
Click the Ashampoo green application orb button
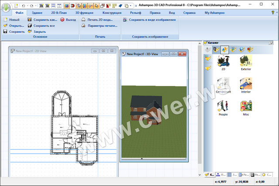pos(6,8)
